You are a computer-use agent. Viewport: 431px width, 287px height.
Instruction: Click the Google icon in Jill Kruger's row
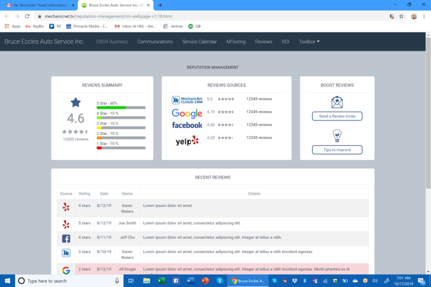[x=66, y=270]
